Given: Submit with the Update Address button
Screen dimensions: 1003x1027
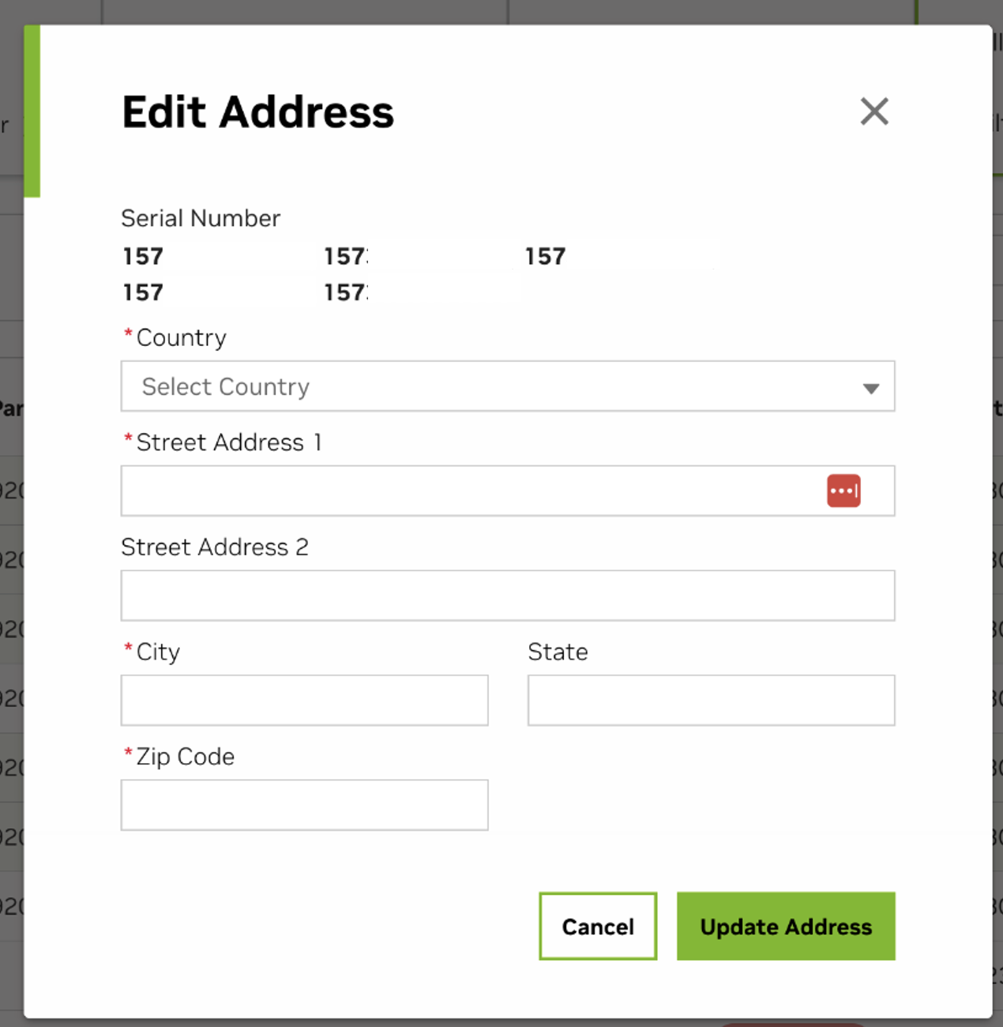Looking at the screenshot, I should click(x=785, y=926).
